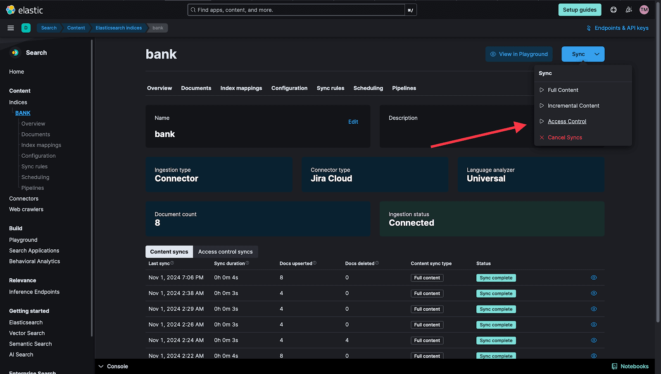Switch to the Index mappings tab
The height and width of the screenshot is (374, 661).
241,88
